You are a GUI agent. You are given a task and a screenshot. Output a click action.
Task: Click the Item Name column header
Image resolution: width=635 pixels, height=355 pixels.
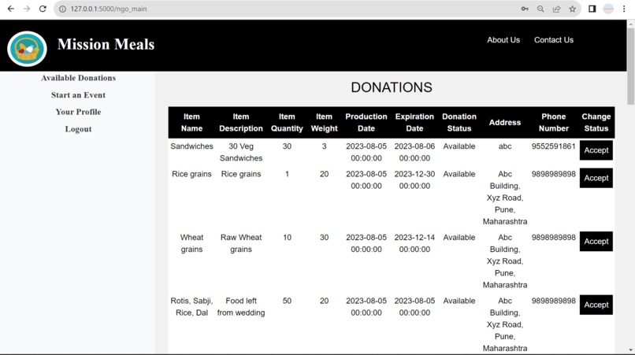tap(191, 123)
